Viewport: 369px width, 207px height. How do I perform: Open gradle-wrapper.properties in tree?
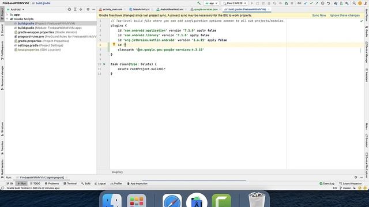coord(46,32)
